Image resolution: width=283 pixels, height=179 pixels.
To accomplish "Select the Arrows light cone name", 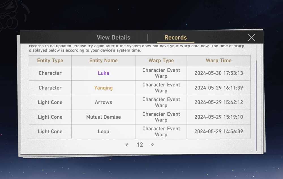I will coord(103,102).
